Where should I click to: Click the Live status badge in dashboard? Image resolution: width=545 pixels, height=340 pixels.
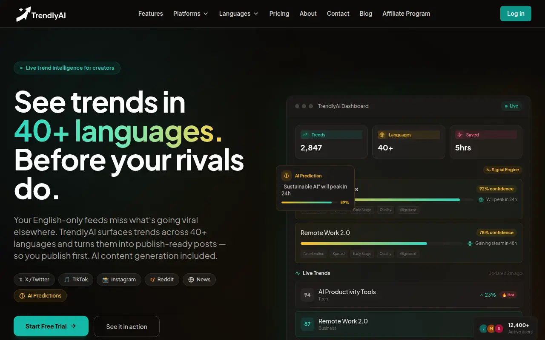[x=511, y=106]
